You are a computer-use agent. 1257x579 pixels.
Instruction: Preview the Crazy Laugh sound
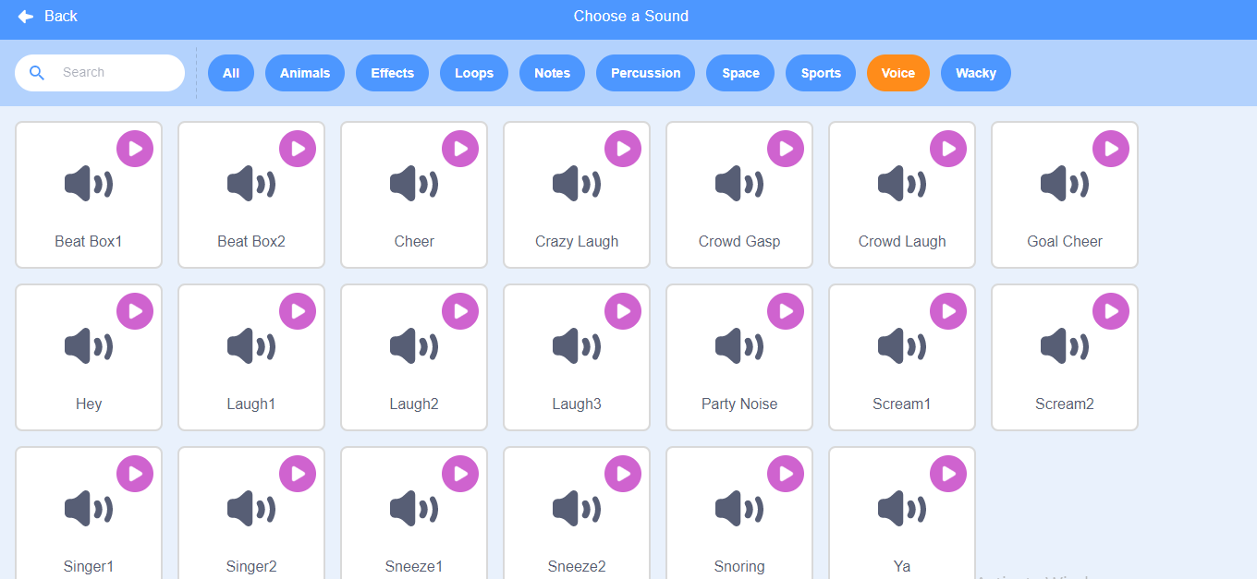623,149
